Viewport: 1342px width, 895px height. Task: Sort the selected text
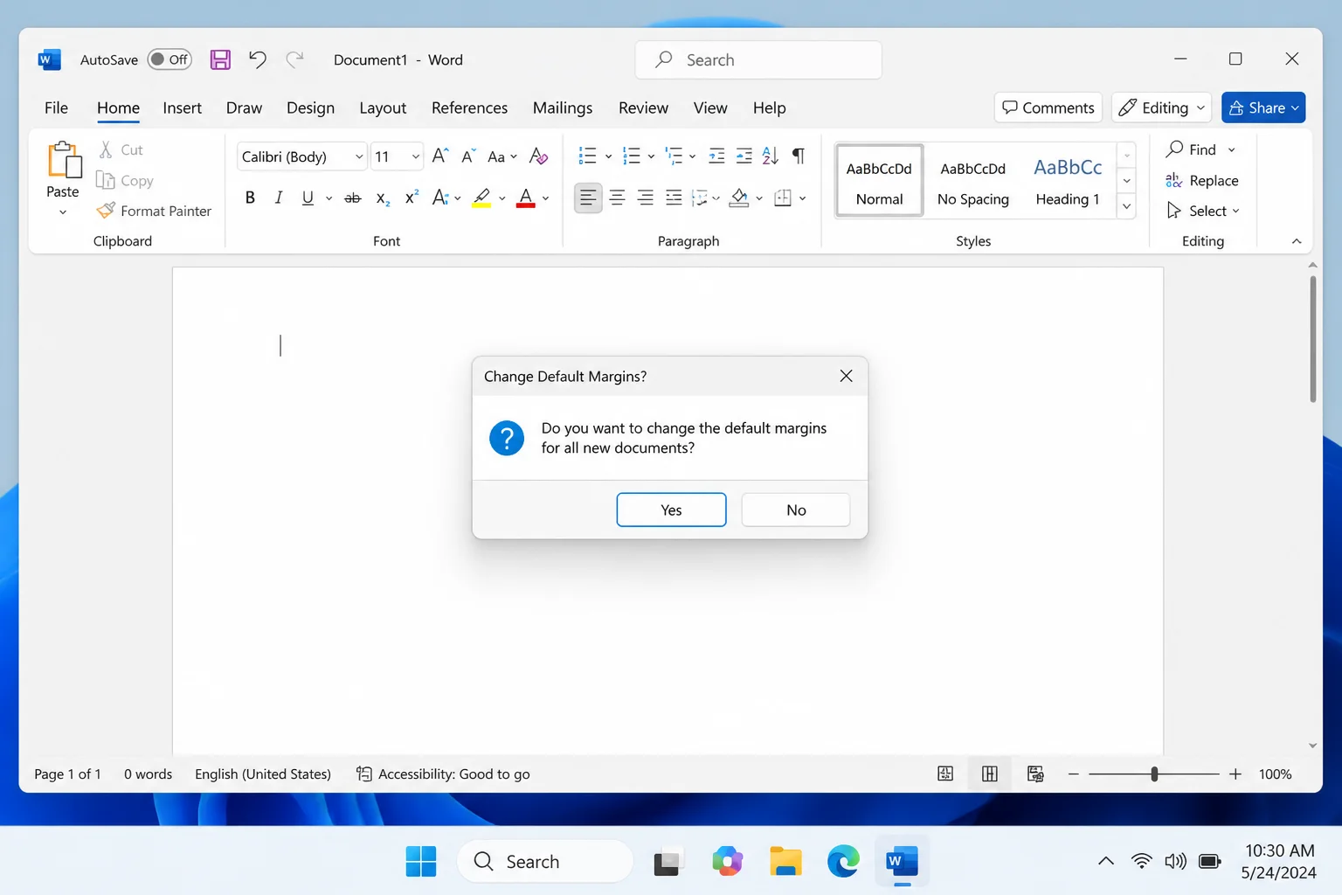(770, 156)
